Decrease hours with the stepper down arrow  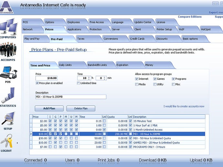(89, 79)
